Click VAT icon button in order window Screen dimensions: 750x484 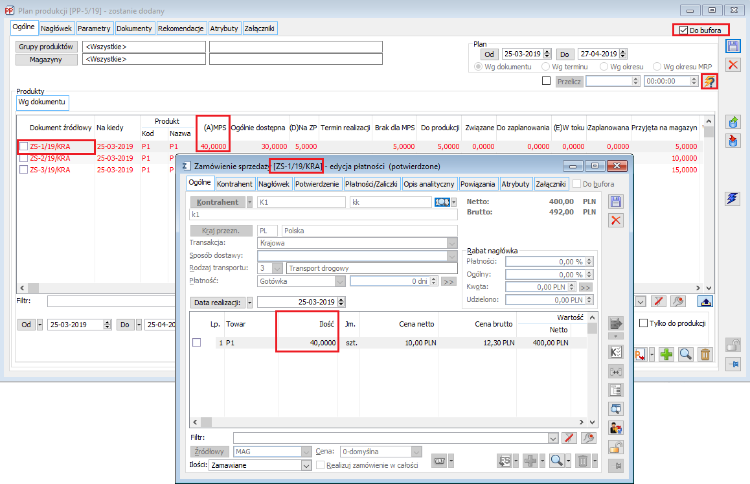(x=439, y=461)
